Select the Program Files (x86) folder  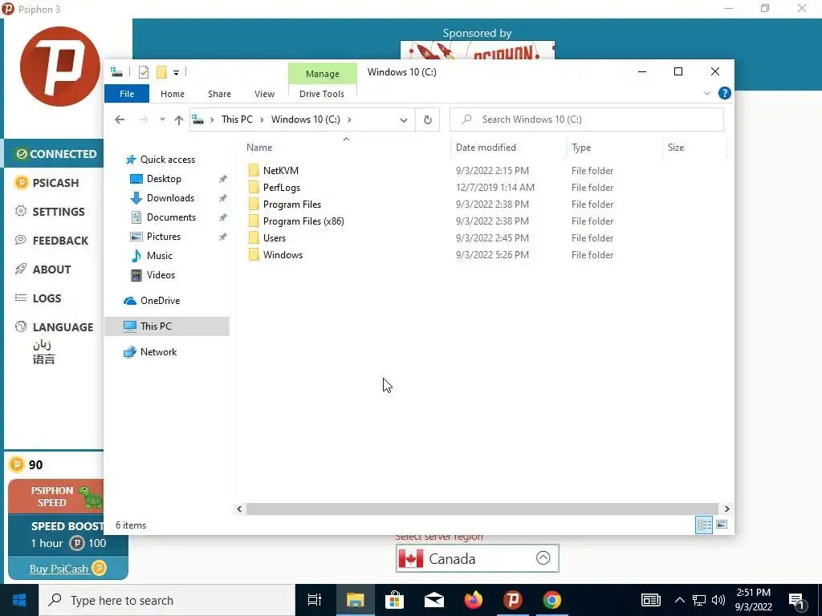pos(303,221)
